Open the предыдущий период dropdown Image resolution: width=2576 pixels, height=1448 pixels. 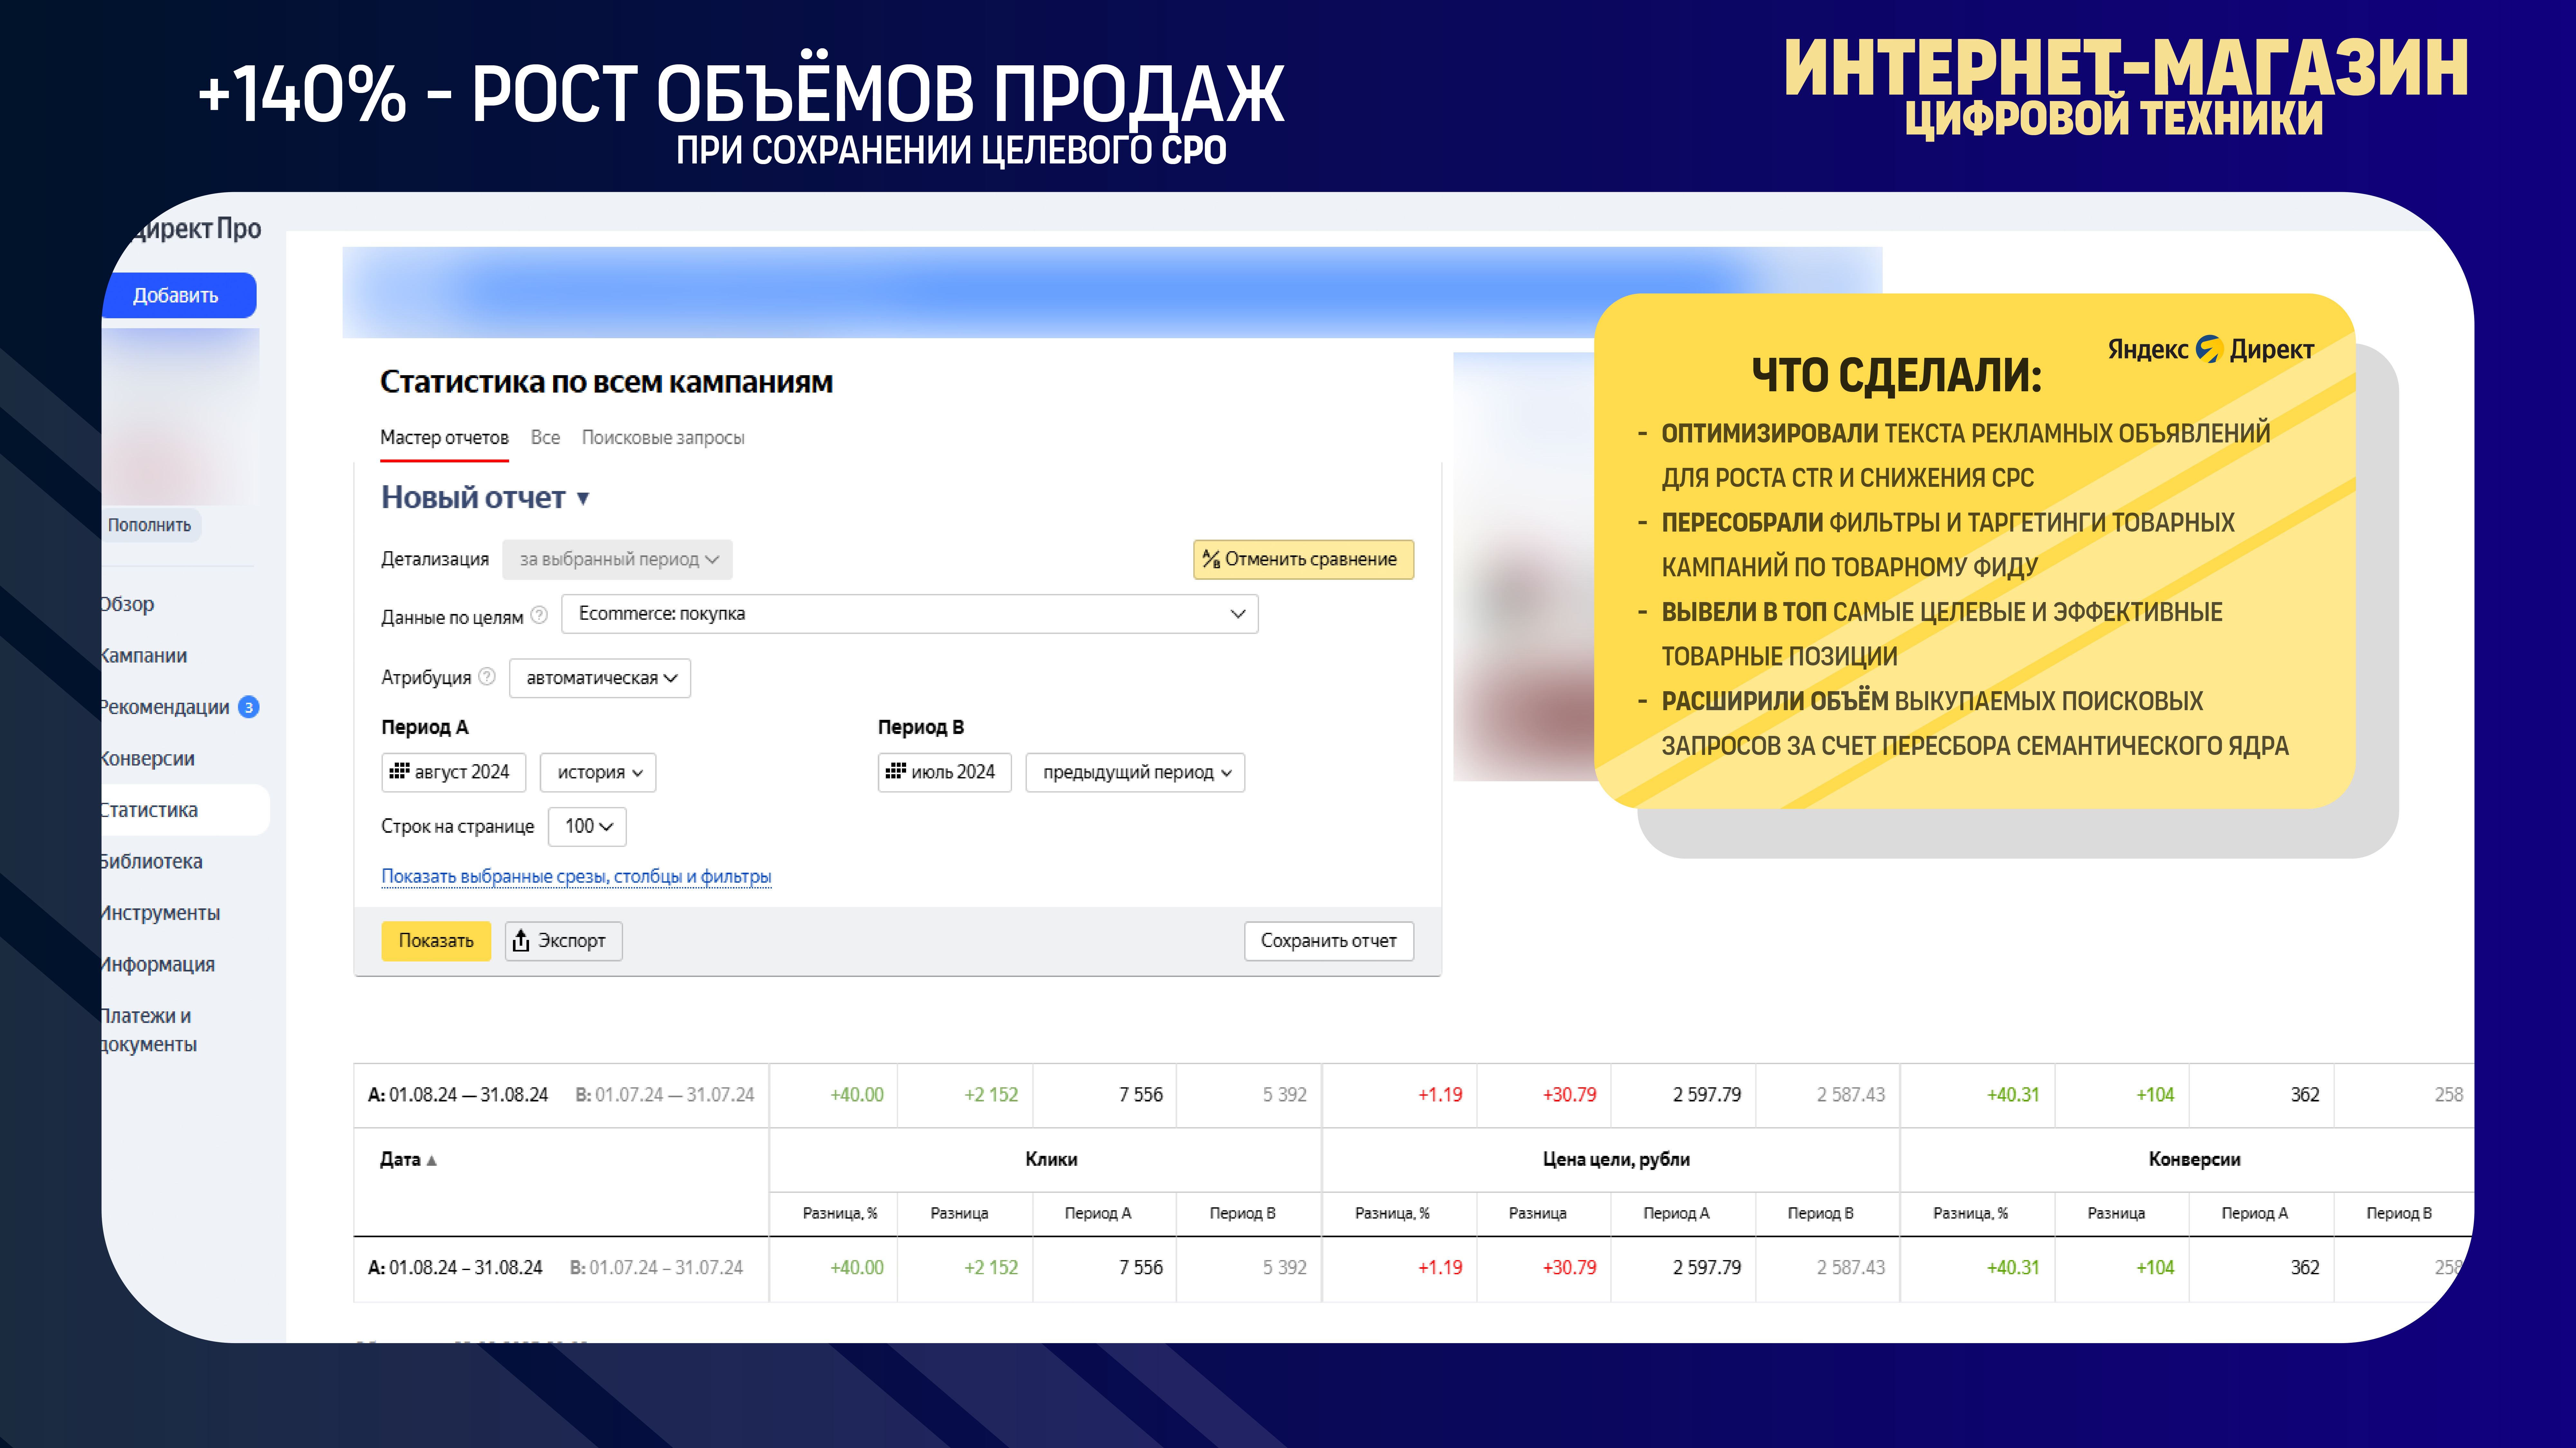click(x=1135, y=773)
